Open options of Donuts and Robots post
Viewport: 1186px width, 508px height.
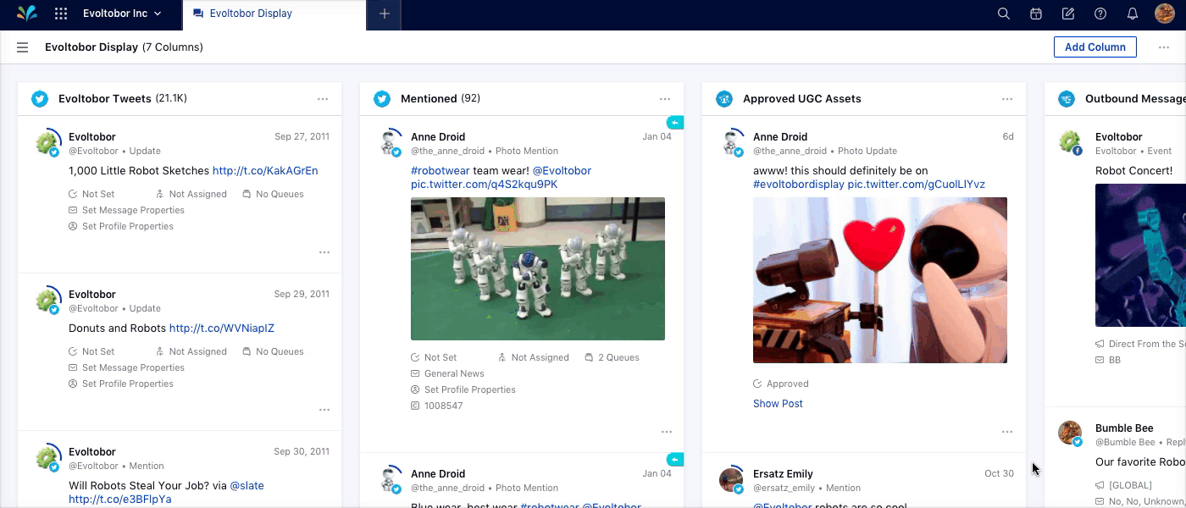[324, 410]
